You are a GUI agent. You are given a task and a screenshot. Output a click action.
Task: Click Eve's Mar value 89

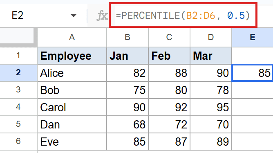click(211, 141)
